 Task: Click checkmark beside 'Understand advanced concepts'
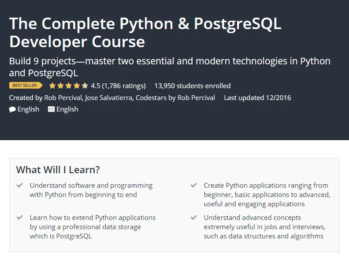193,217
